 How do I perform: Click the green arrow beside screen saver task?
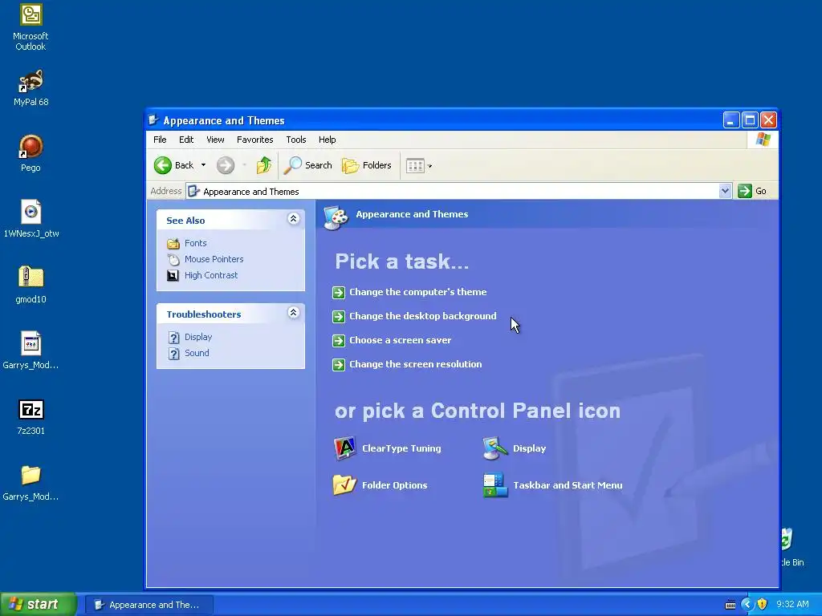click(x=339, y=340)
